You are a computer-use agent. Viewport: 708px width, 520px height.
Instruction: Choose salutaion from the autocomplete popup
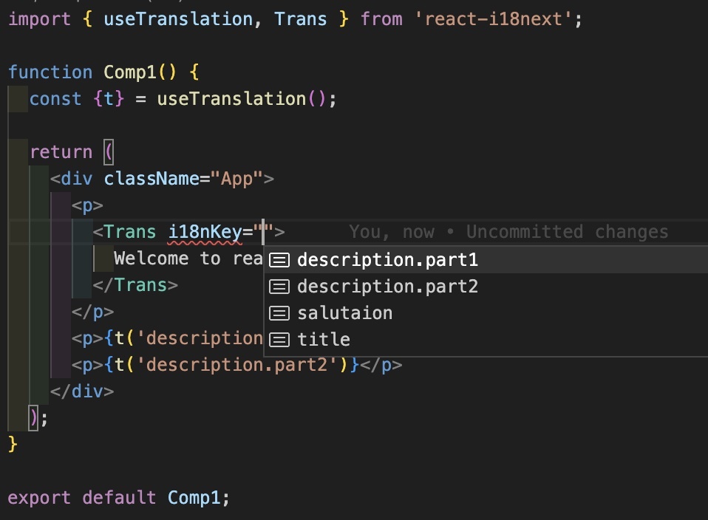click(x=344, y=312)
